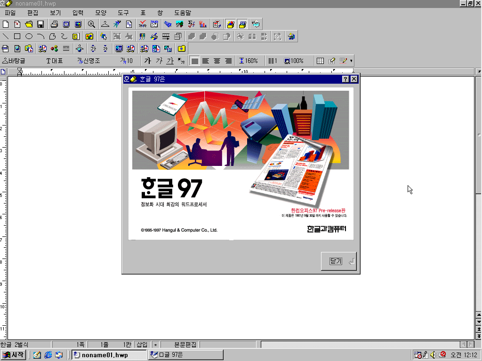Image resolution: width=482 pixels, height=361 pixels.
Task: Open the 입력 menu
Action: (78, 13)
